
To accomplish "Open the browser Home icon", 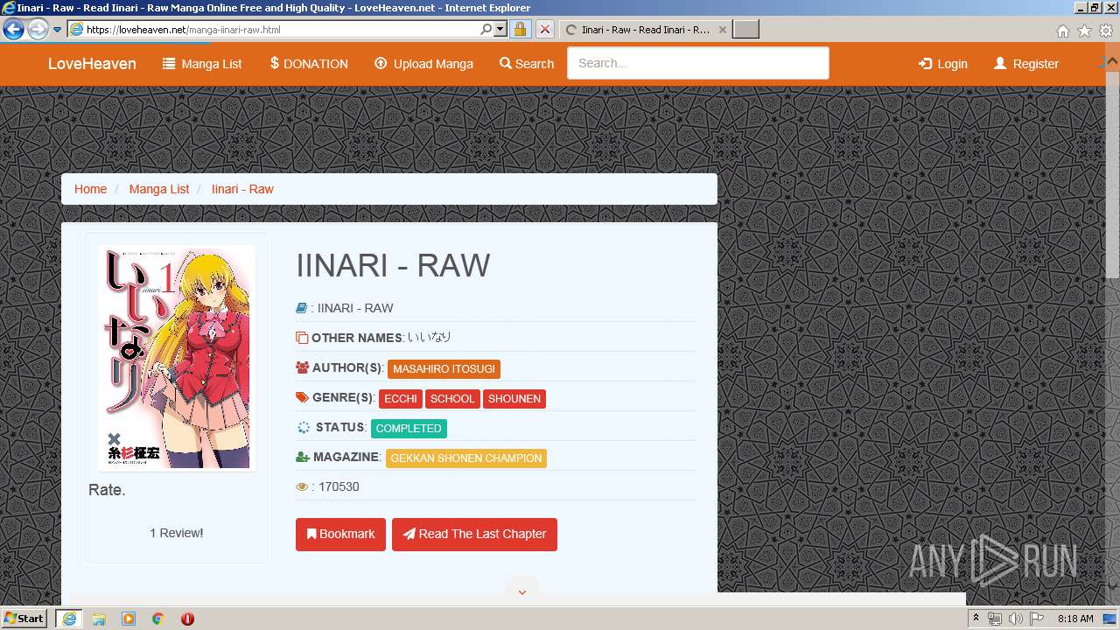I will point(1062,31).
